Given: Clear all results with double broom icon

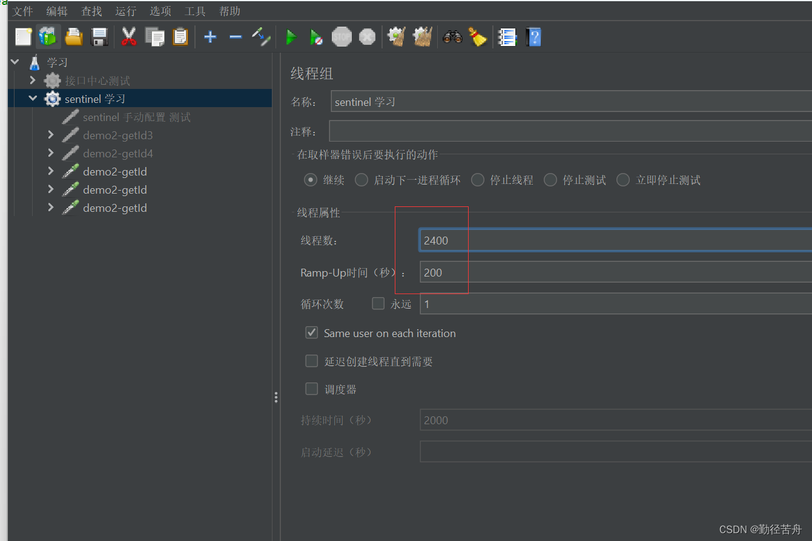Looking at the screenshot, I should coord(422,37).
